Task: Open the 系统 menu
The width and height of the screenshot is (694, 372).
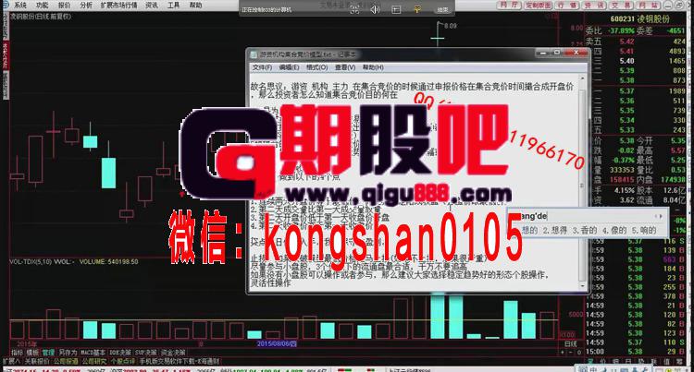Action: tap(20, 6)
